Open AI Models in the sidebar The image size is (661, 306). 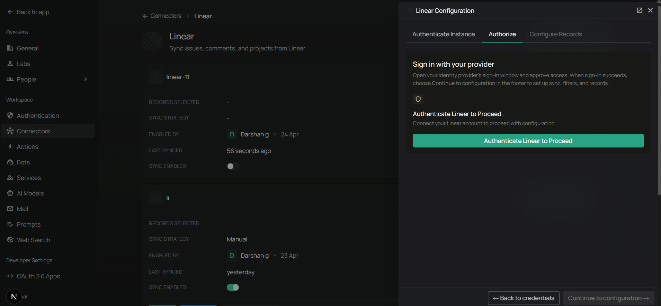pyautogui.click(x=48, y=193)
